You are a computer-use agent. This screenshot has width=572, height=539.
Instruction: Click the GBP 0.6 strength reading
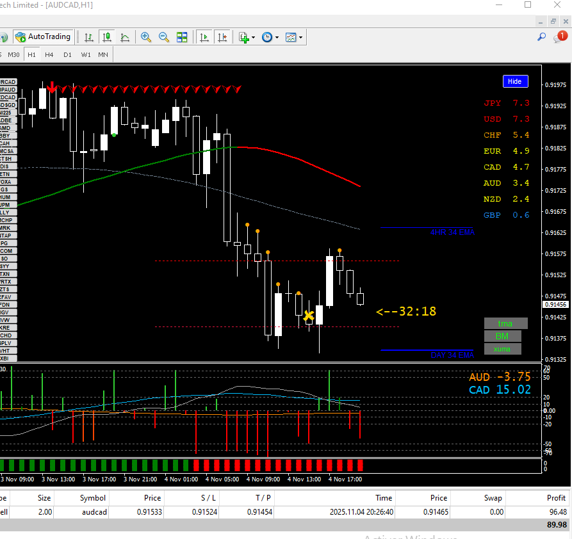[x=506, y=215]
